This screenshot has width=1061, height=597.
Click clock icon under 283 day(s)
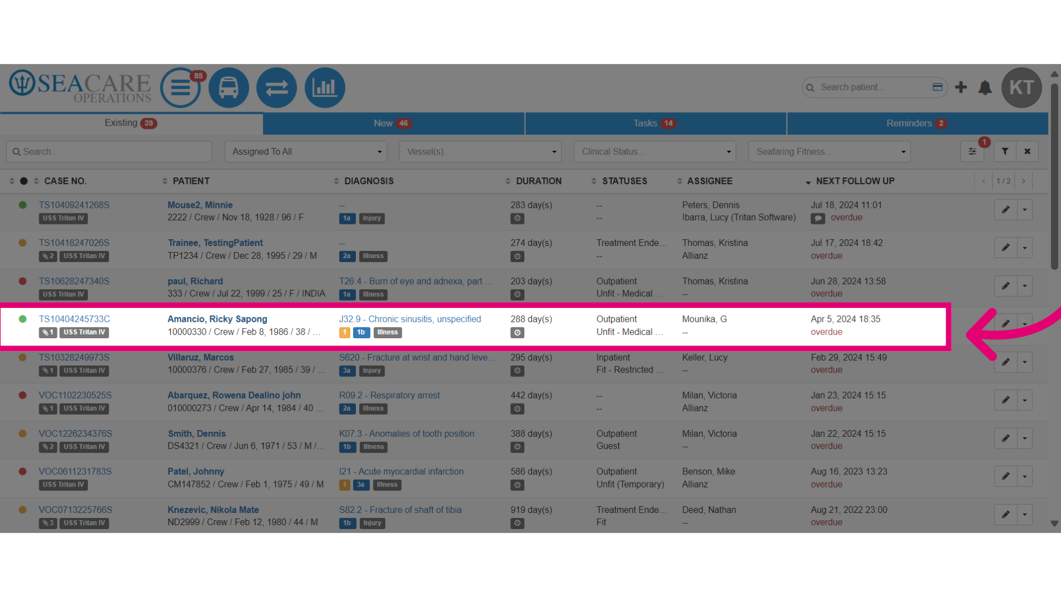point(517,218)
